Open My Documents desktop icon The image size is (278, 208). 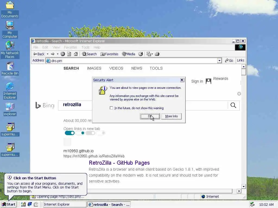click(10, 9)
